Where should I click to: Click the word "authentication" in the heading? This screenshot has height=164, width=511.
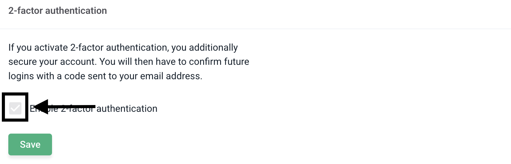tap(76, 11)
